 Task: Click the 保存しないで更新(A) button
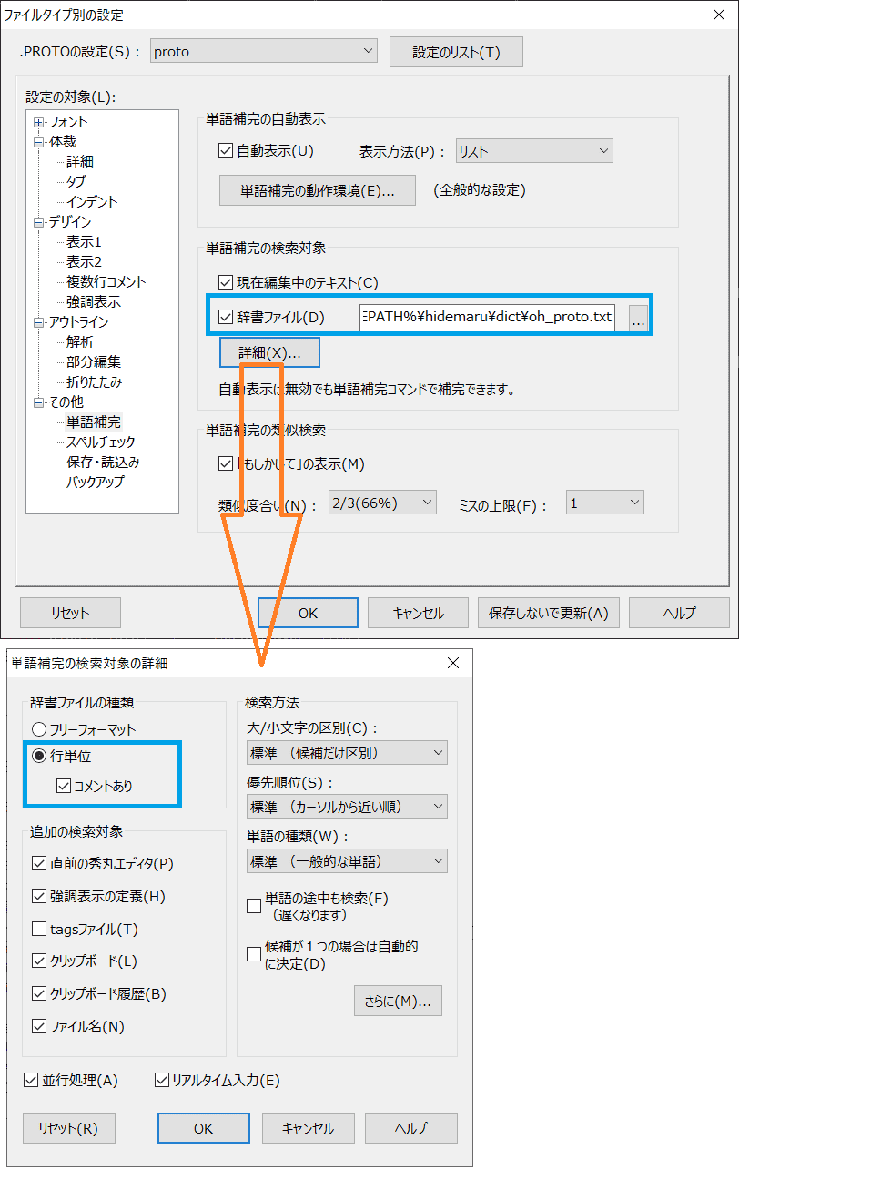[549, 613]
